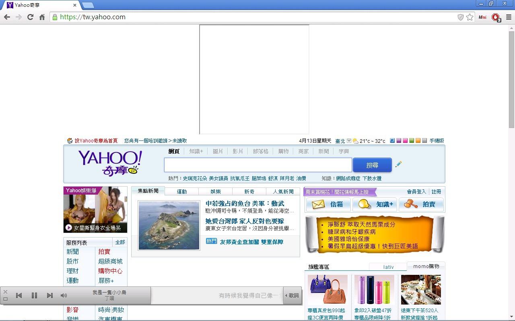Image resolution: width=515 pixels, height=321 pixels.
Task: Open the 娛樂 news tab
Action: pos(216,191)
